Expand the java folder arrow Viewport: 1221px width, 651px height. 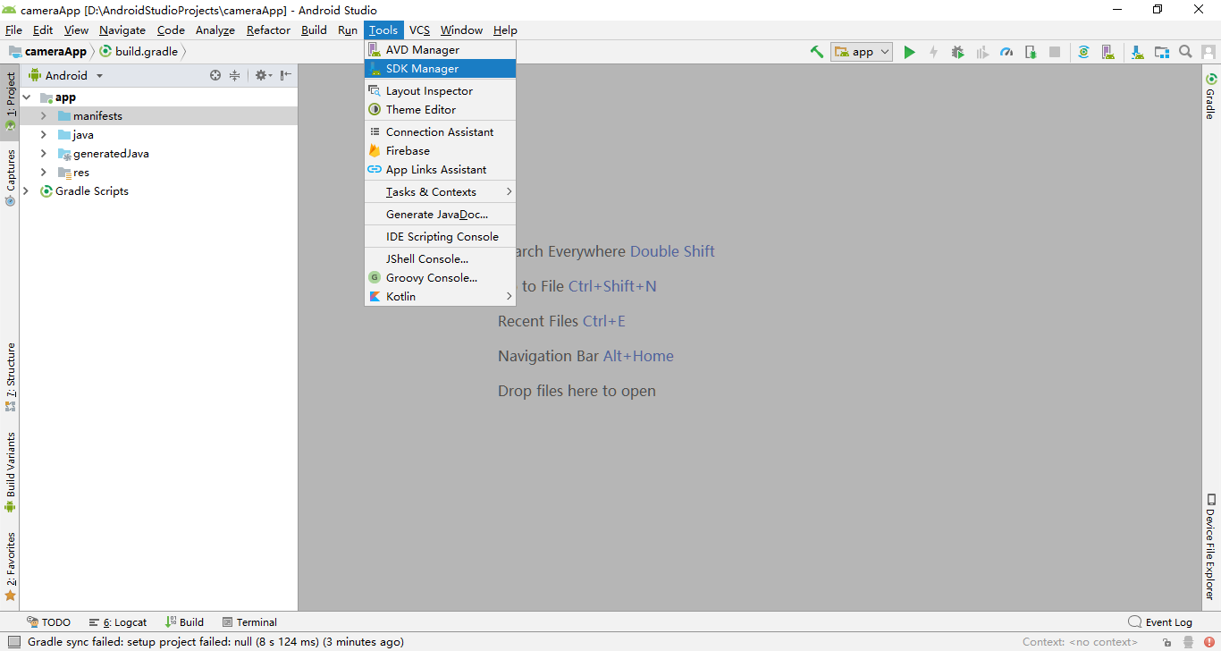click(43, 135)
